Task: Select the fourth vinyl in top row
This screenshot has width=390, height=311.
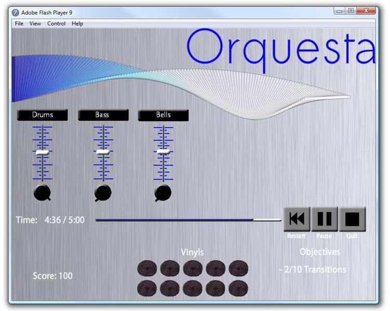Action: coord(216,268)
